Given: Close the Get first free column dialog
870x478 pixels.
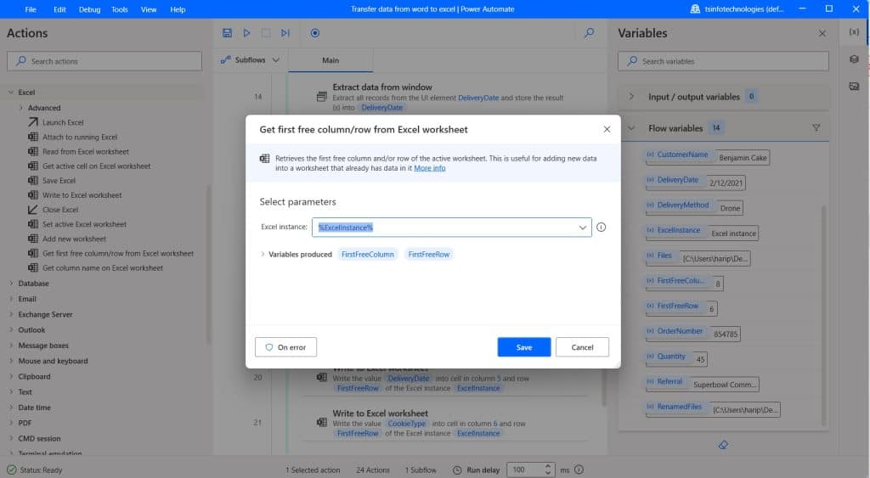Looking at the screenshot, I should (x=607, y=129).
